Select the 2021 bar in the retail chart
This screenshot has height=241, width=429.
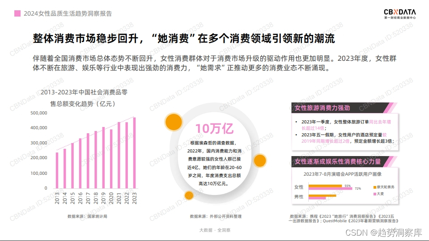pyautogui.click(x=119, y=155)
